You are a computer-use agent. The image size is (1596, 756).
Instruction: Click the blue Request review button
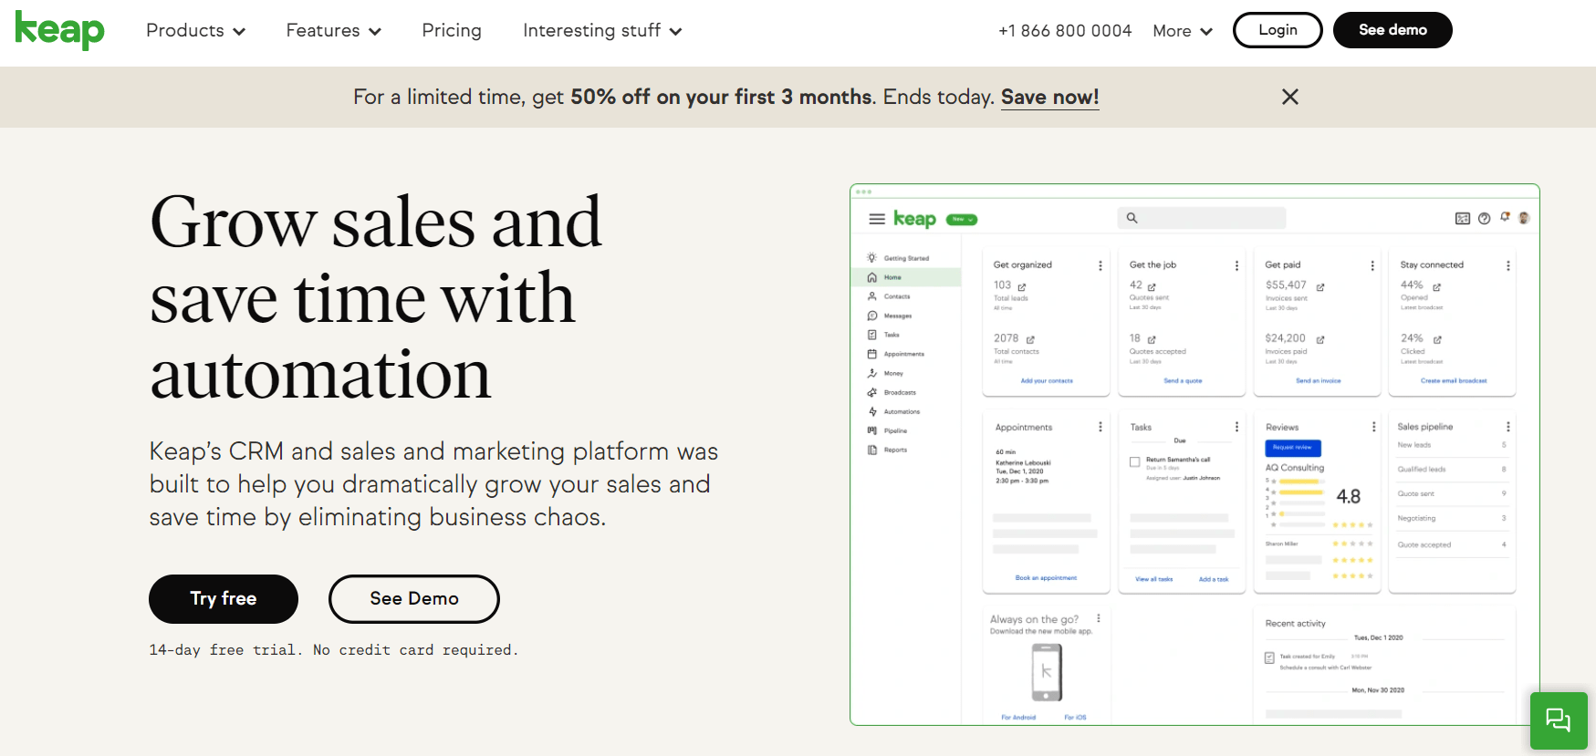tap(1293, 448)
